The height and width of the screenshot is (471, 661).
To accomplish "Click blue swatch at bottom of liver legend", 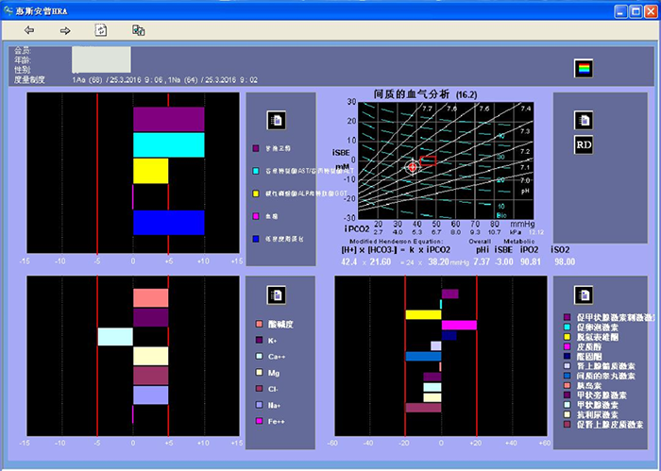I will [256, 239].
